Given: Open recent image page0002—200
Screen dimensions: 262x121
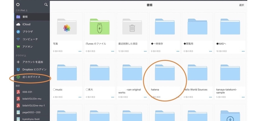Looking at the screenshot, I should pyautogui.click(x=32, y=112).
